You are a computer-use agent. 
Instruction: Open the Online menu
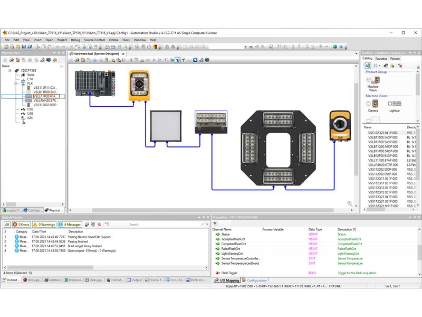113,40
